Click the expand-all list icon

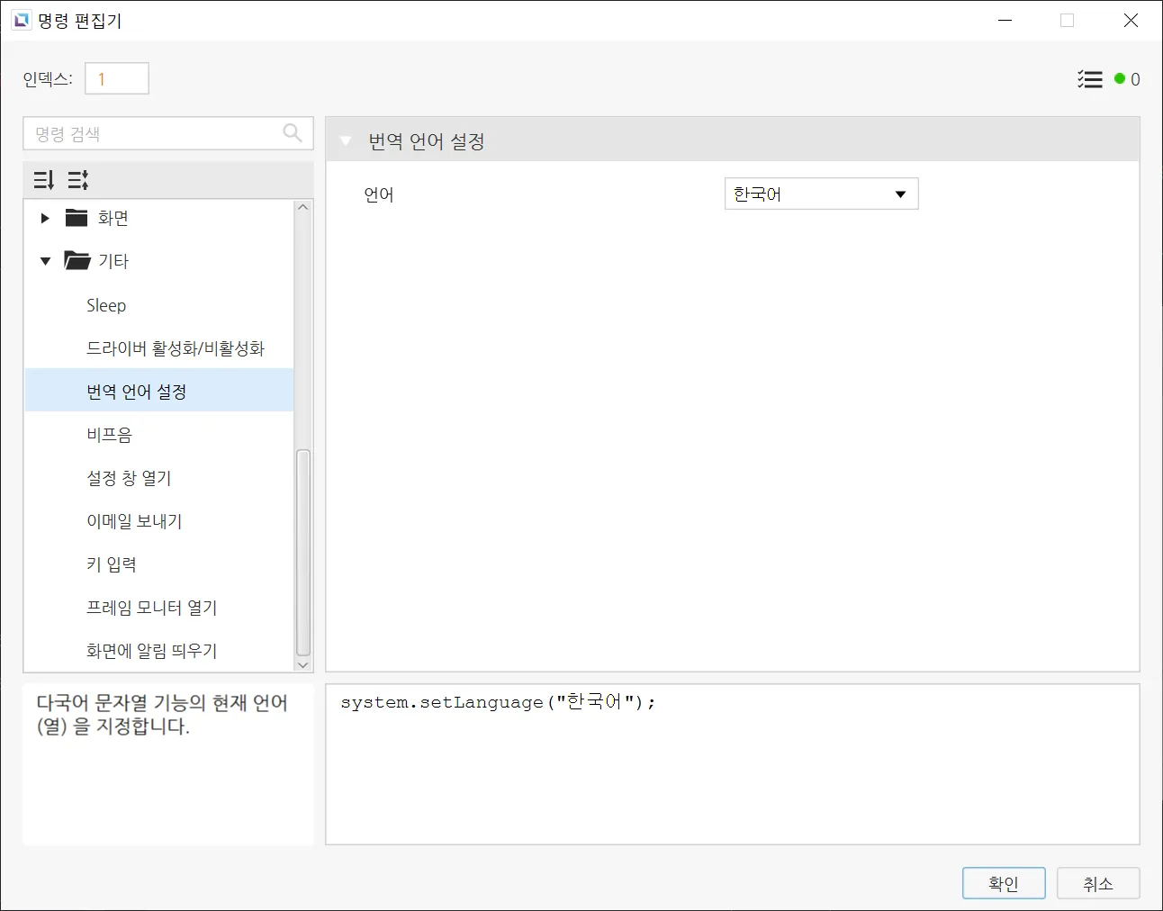point(43,180)
